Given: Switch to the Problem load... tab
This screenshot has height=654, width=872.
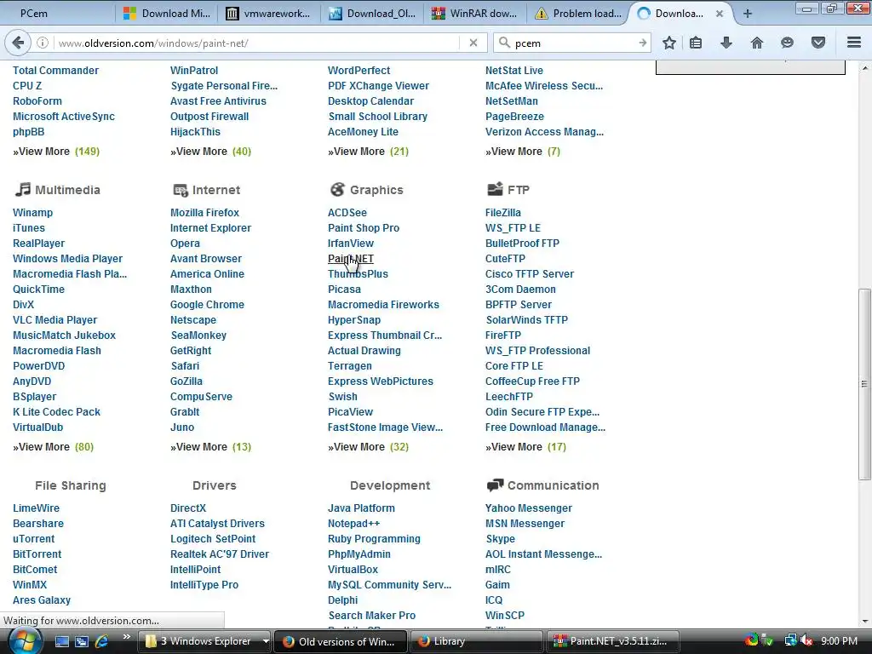Looking at the screenshot, I should tap(578, 14).
